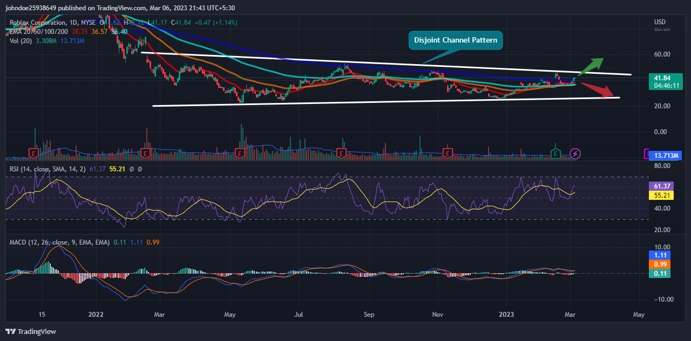Click the 2023 label on the time axis
The height and width of the screenshot is (341, 691).
pyautogui.click(x=507, y=314)
